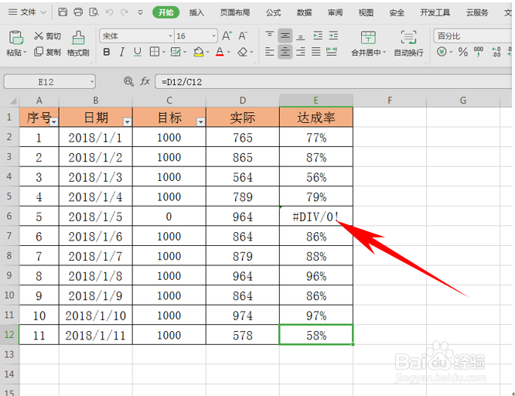The width and height of the screenshot is (515, 396).
Task: Click the Auto Wrap text icon
Action: 408,37
